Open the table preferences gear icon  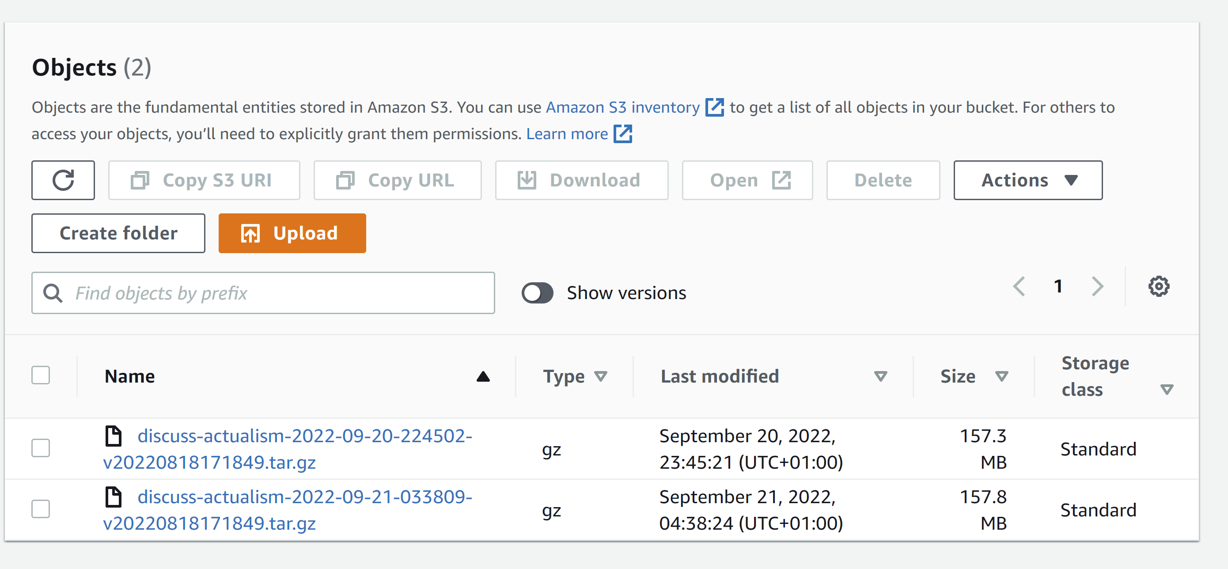click(x=1158, y=286)
